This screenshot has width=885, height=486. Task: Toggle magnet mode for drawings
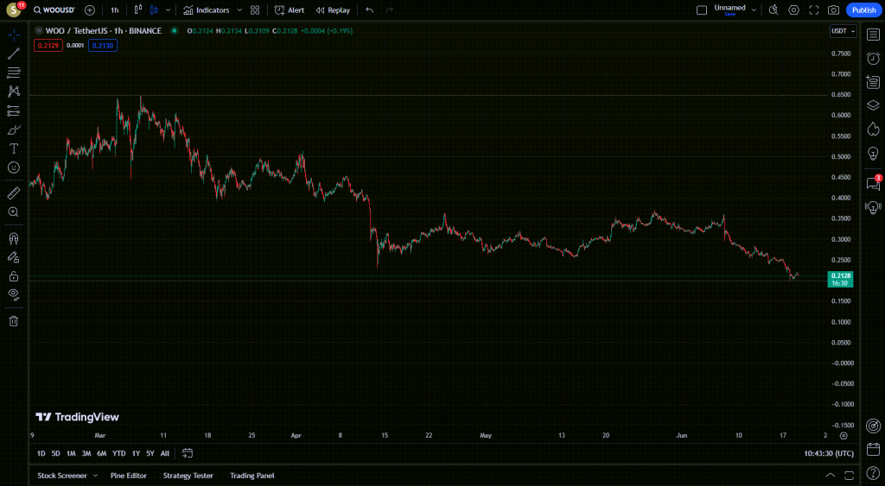pos(14,238)
